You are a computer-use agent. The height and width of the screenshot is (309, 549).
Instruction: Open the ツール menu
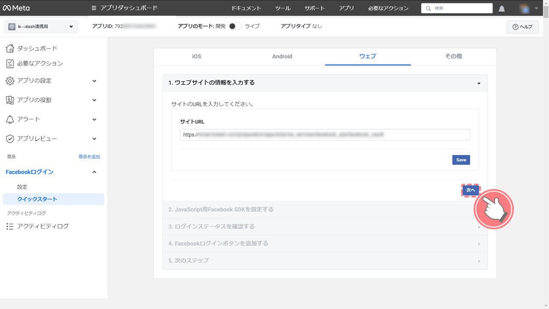point(283,8)
